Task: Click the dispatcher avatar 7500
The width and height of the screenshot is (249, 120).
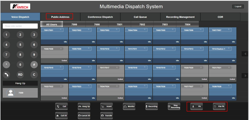Action: pos(11,93)
